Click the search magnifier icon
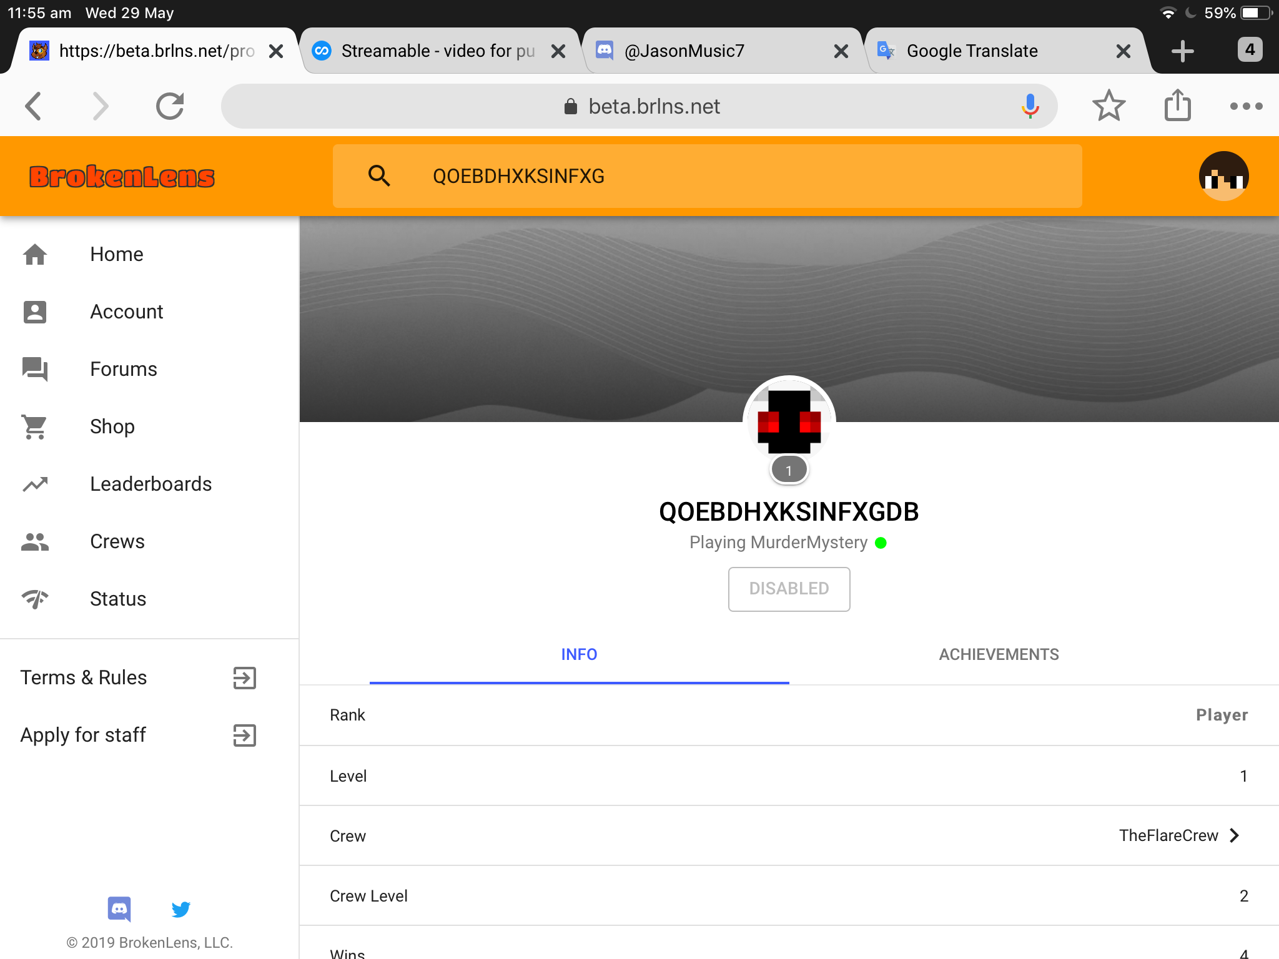 tap(379, 176)
